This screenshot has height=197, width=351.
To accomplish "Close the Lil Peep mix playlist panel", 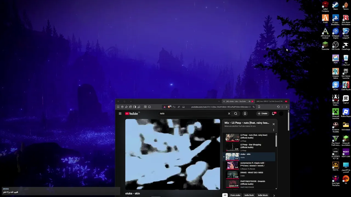I will click(273, 124).
